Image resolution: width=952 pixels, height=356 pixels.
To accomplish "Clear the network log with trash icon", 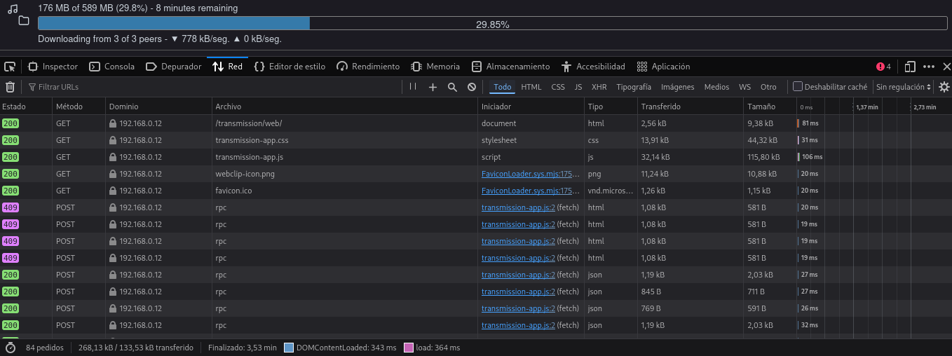I will (10, 87).
